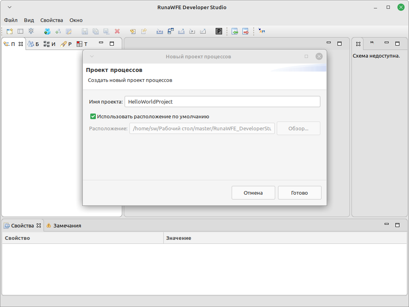Click the redo arrow icon next to undo
Screen dimensions: 409x307
point(144,31)
